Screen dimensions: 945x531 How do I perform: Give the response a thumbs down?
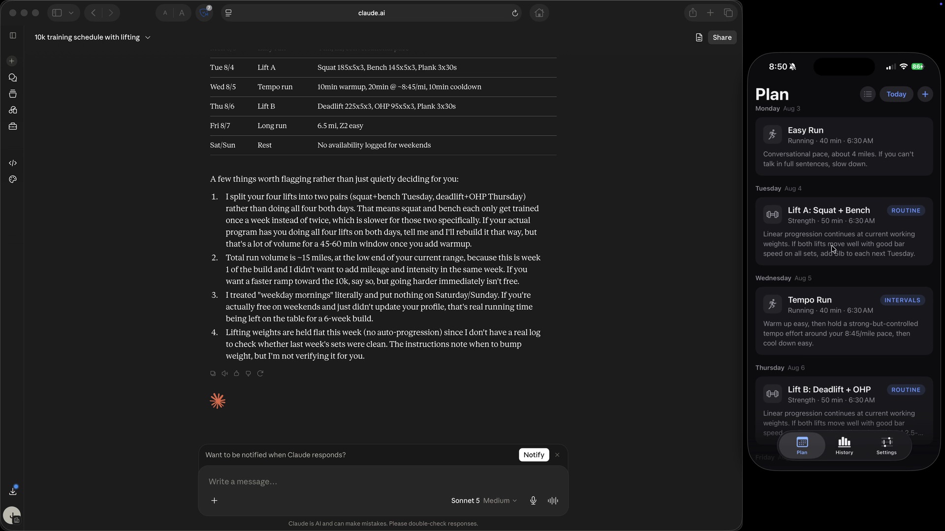click(249, 373)
